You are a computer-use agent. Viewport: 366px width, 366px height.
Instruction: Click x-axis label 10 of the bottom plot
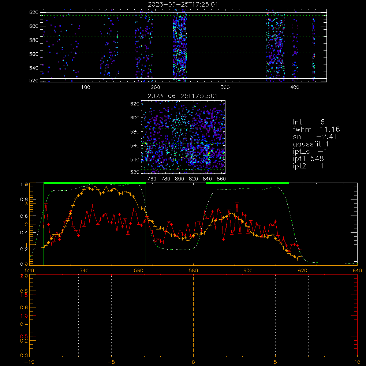click(x=357, y=362)
